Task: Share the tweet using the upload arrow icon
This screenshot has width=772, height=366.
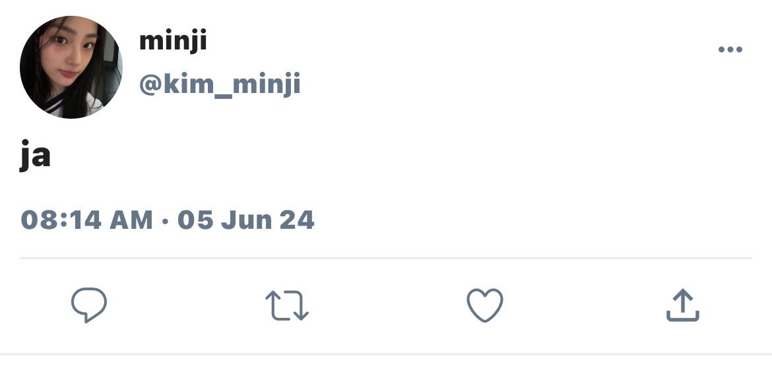Action: click(x=683, y=305)
